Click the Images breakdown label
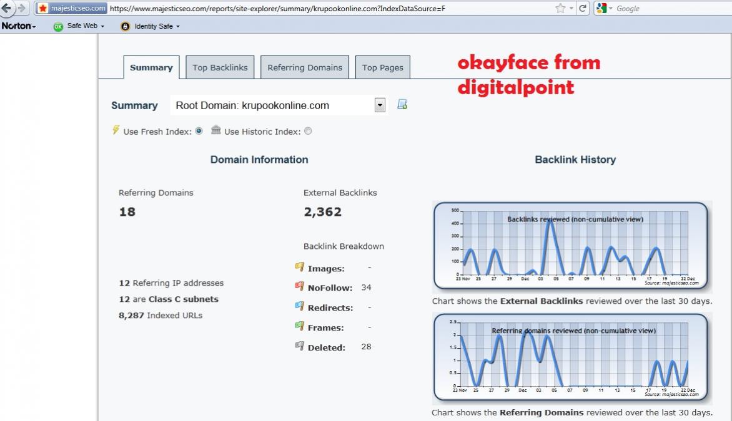This screenshot has width=732, height=421. (326, 269)
